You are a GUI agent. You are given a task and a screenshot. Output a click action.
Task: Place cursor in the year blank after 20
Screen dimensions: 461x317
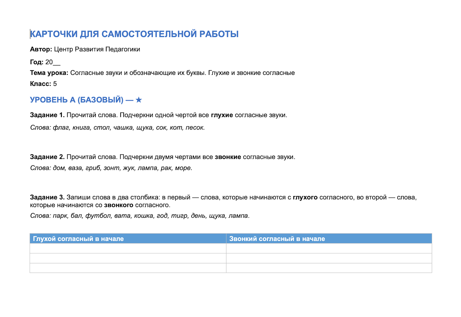tap(57, 62)
